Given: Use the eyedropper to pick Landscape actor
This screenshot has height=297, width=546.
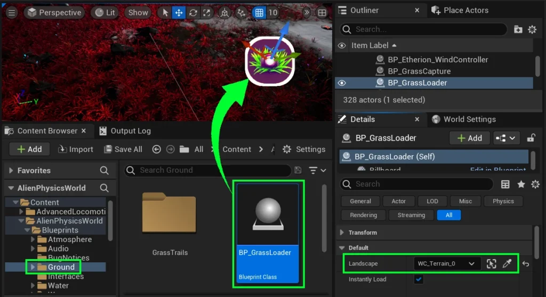Looking at the screenshot, I should [507, 264].
